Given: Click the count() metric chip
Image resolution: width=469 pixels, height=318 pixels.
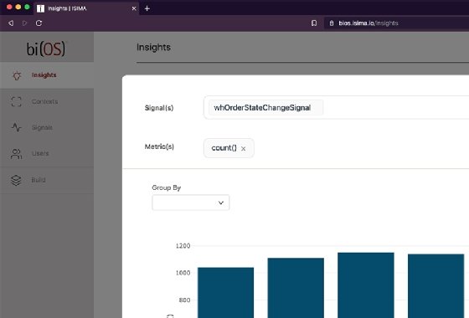Looking at the screenshot, I should (x=229, y=148).
